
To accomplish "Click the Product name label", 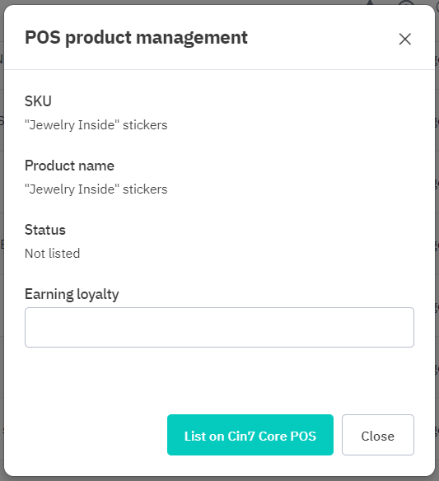I will pyautogui.click(x=69, y=166).
